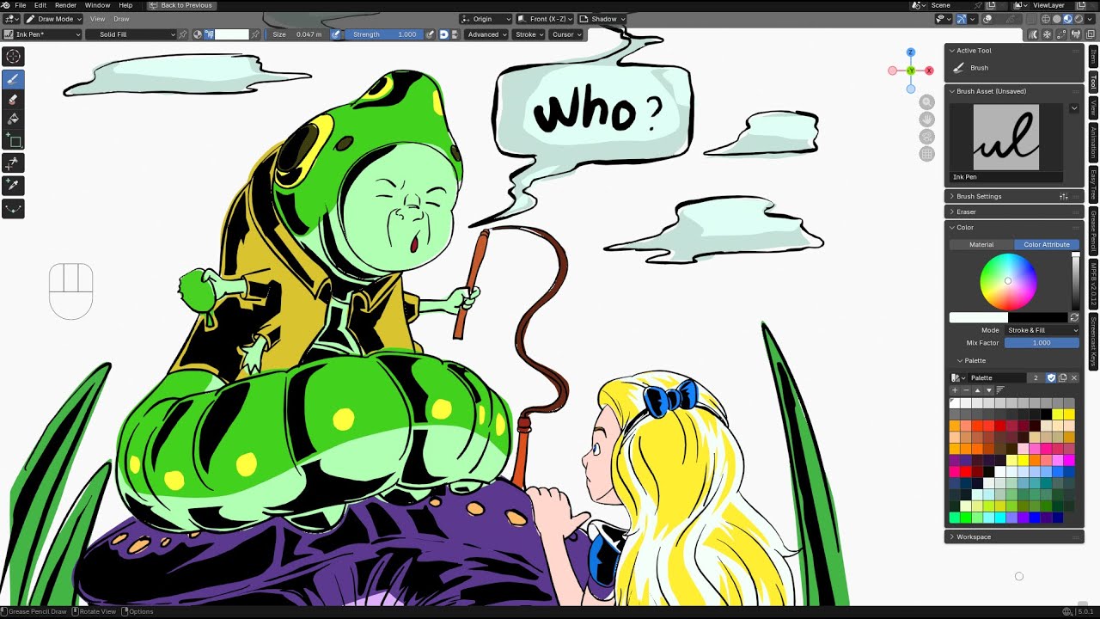Select the Erase tool in left toolbar
Screen dimensions: 1100x619
point(14,99)
